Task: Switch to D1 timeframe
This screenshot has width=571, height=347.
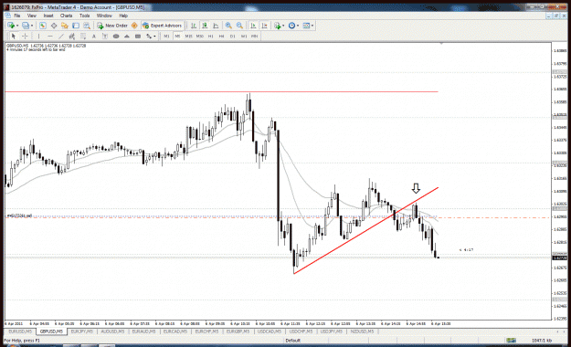Action: (x=233, y=36)
